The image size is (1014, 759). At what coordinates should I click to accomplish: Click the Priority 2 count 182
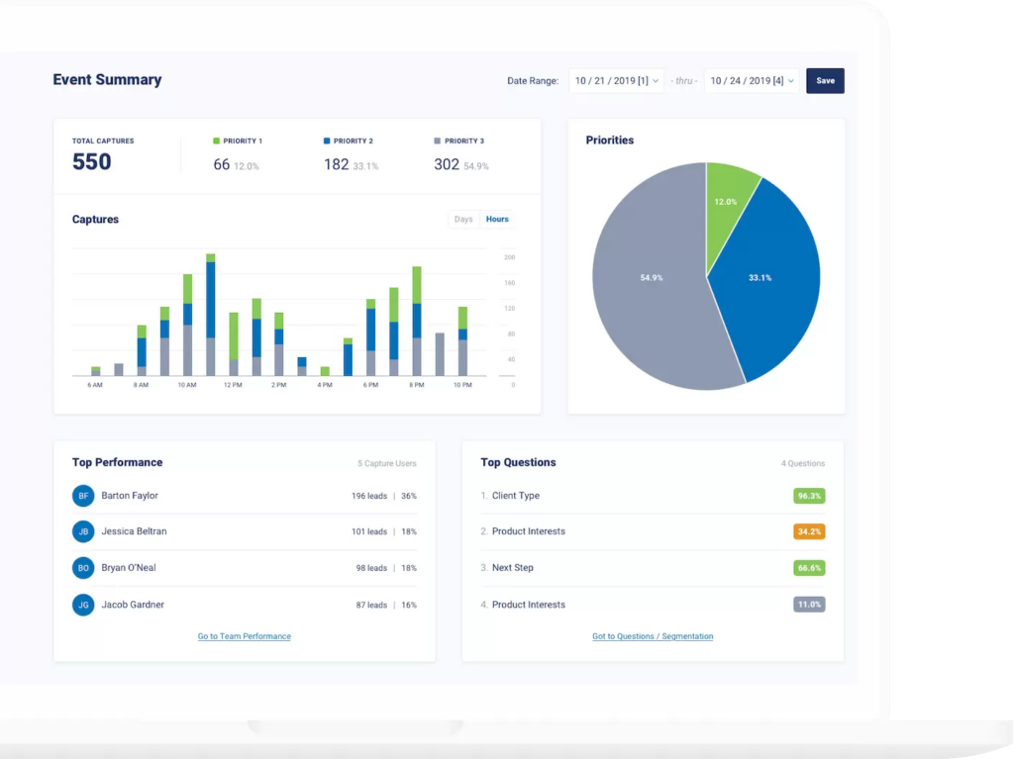tap(336, 165)
